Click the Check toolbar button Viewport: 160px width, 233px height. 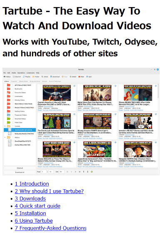pyautogui.click(x=45, y=77)
